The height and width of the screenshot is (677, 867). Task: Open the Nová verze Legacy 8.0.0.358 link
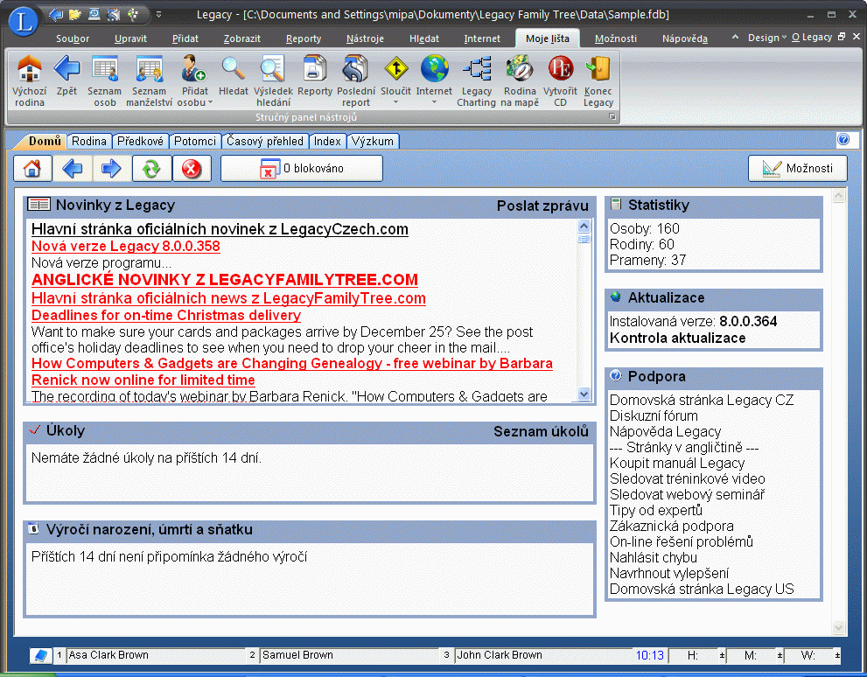tap(125, 247)
